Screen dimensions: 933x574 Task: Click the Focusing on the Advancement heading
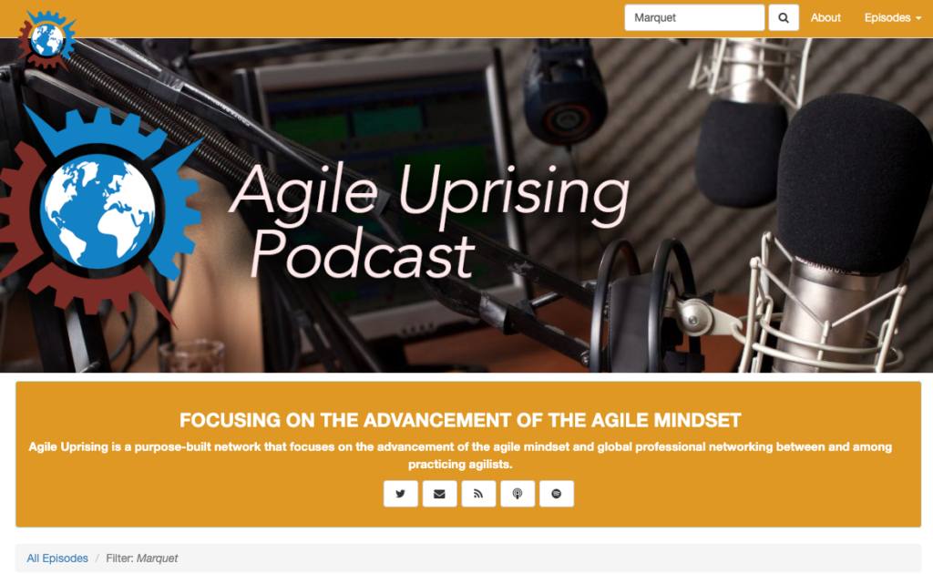[460, 420]
